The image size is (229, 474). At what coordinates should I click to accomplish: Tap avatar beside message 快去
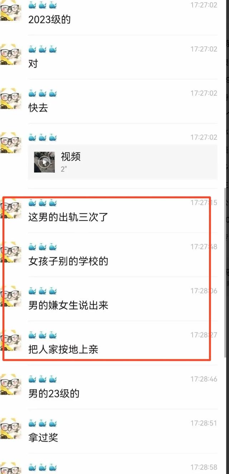click(10, 99)
